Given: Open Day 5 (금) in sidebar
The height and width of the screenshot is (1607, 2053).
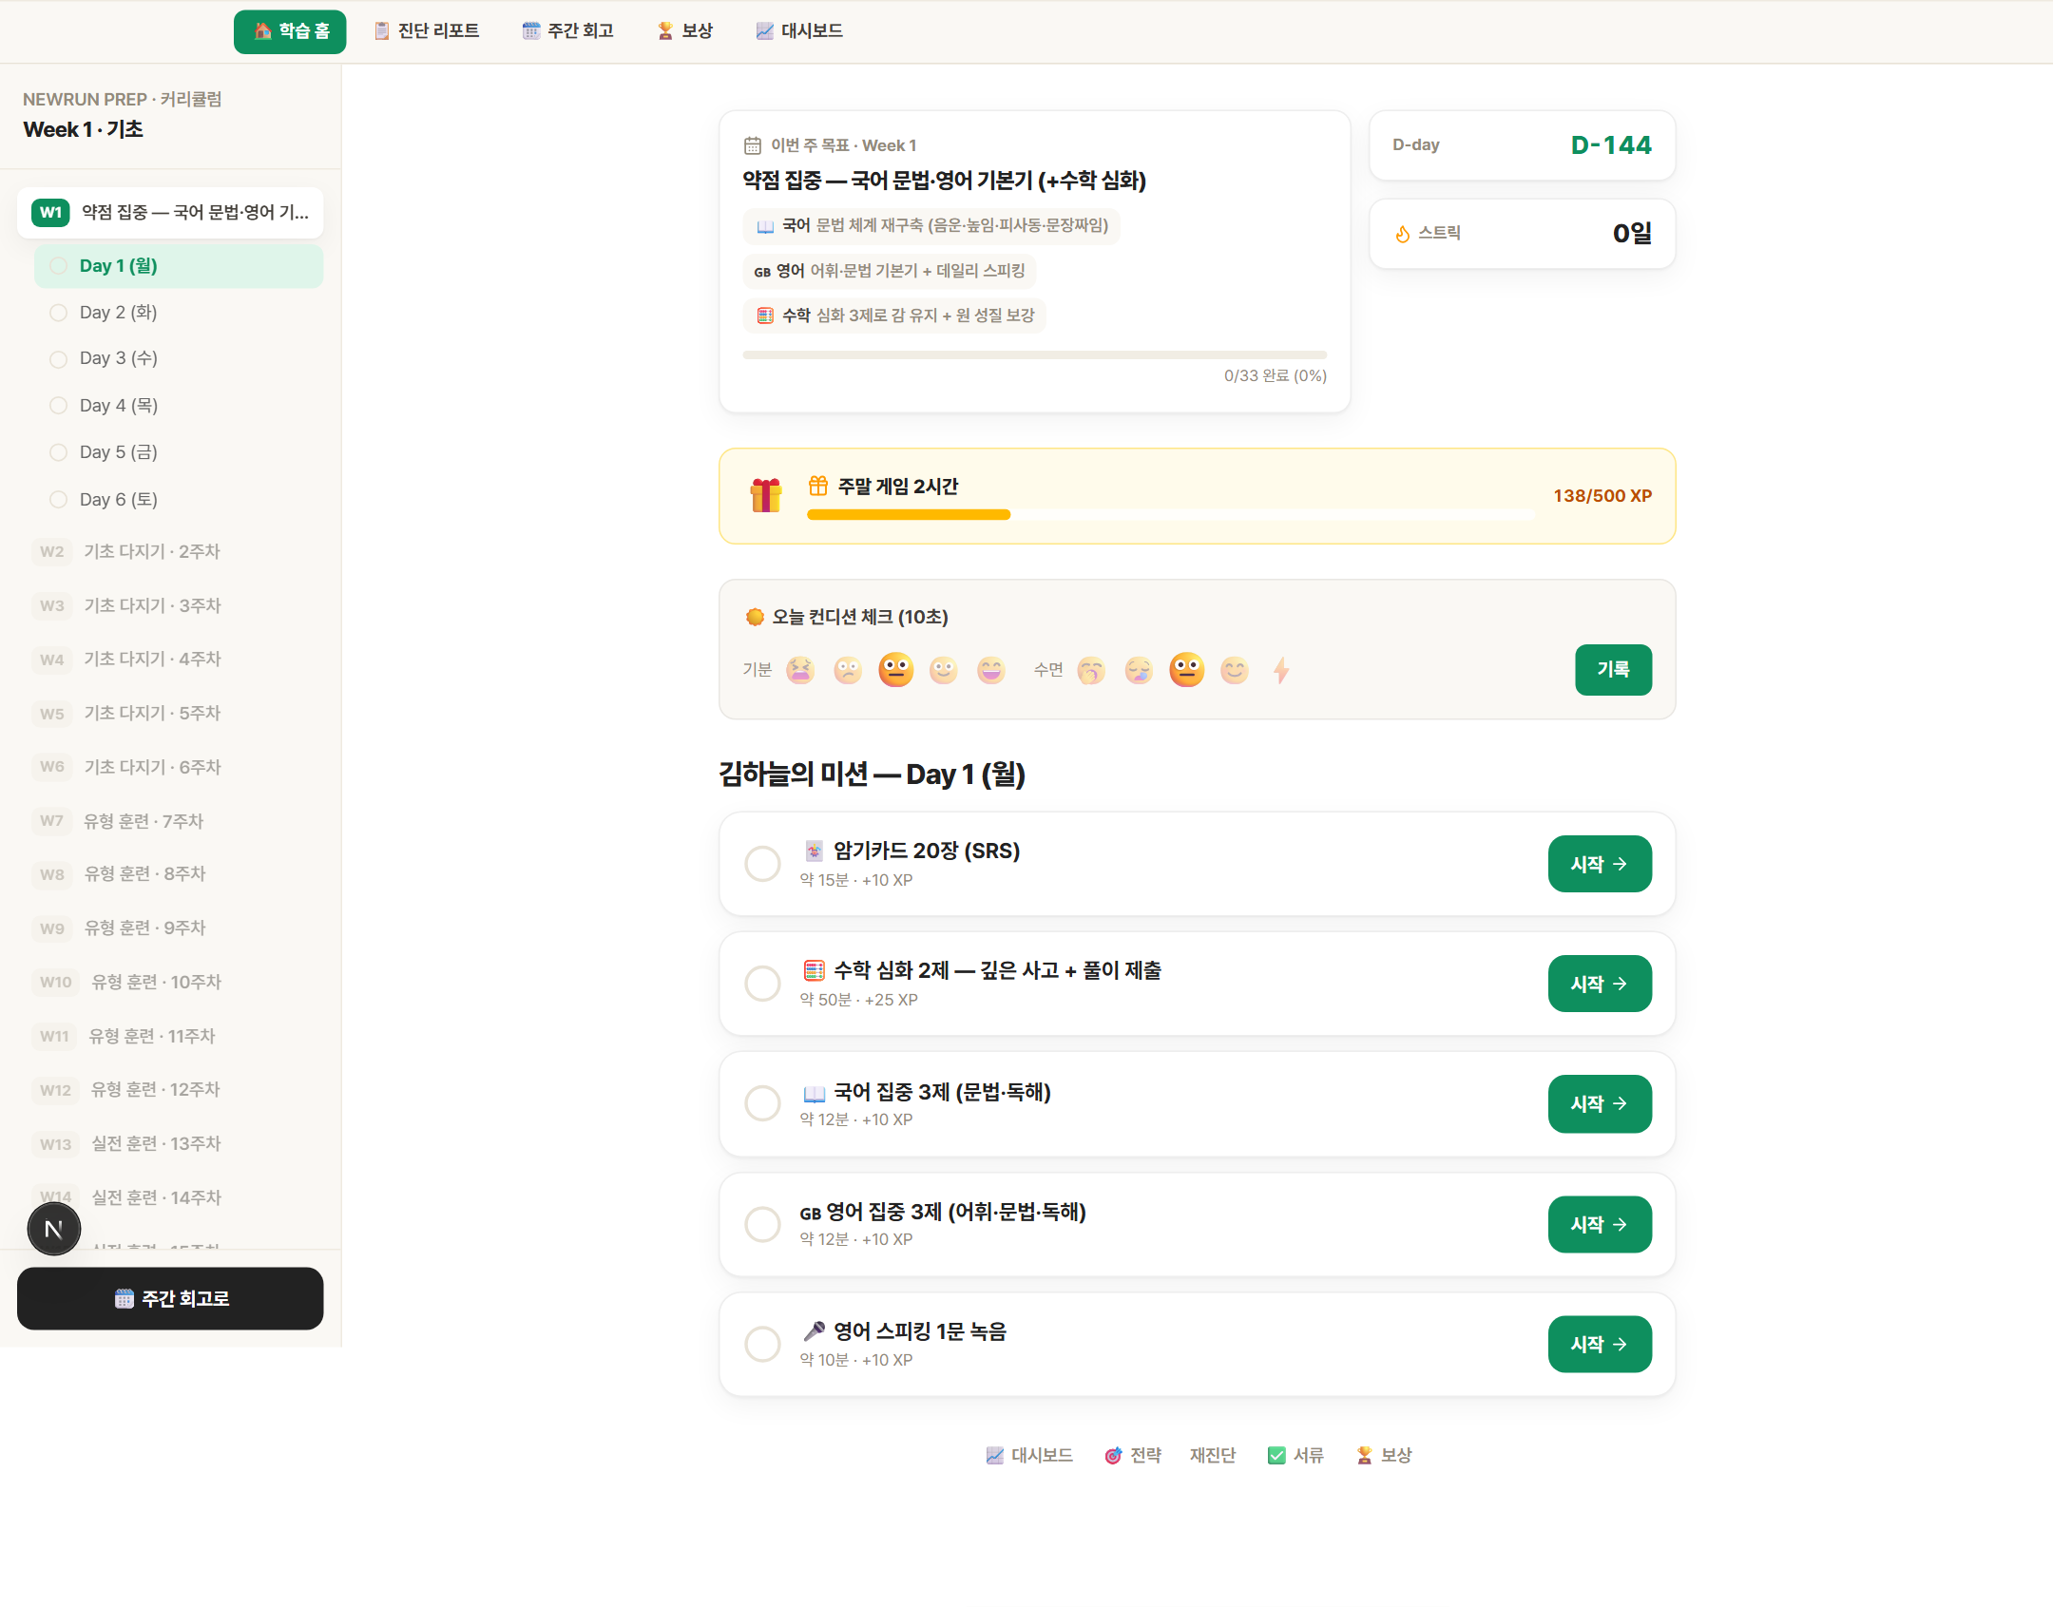Looking at the screenshot, I should tap(179, 452).
